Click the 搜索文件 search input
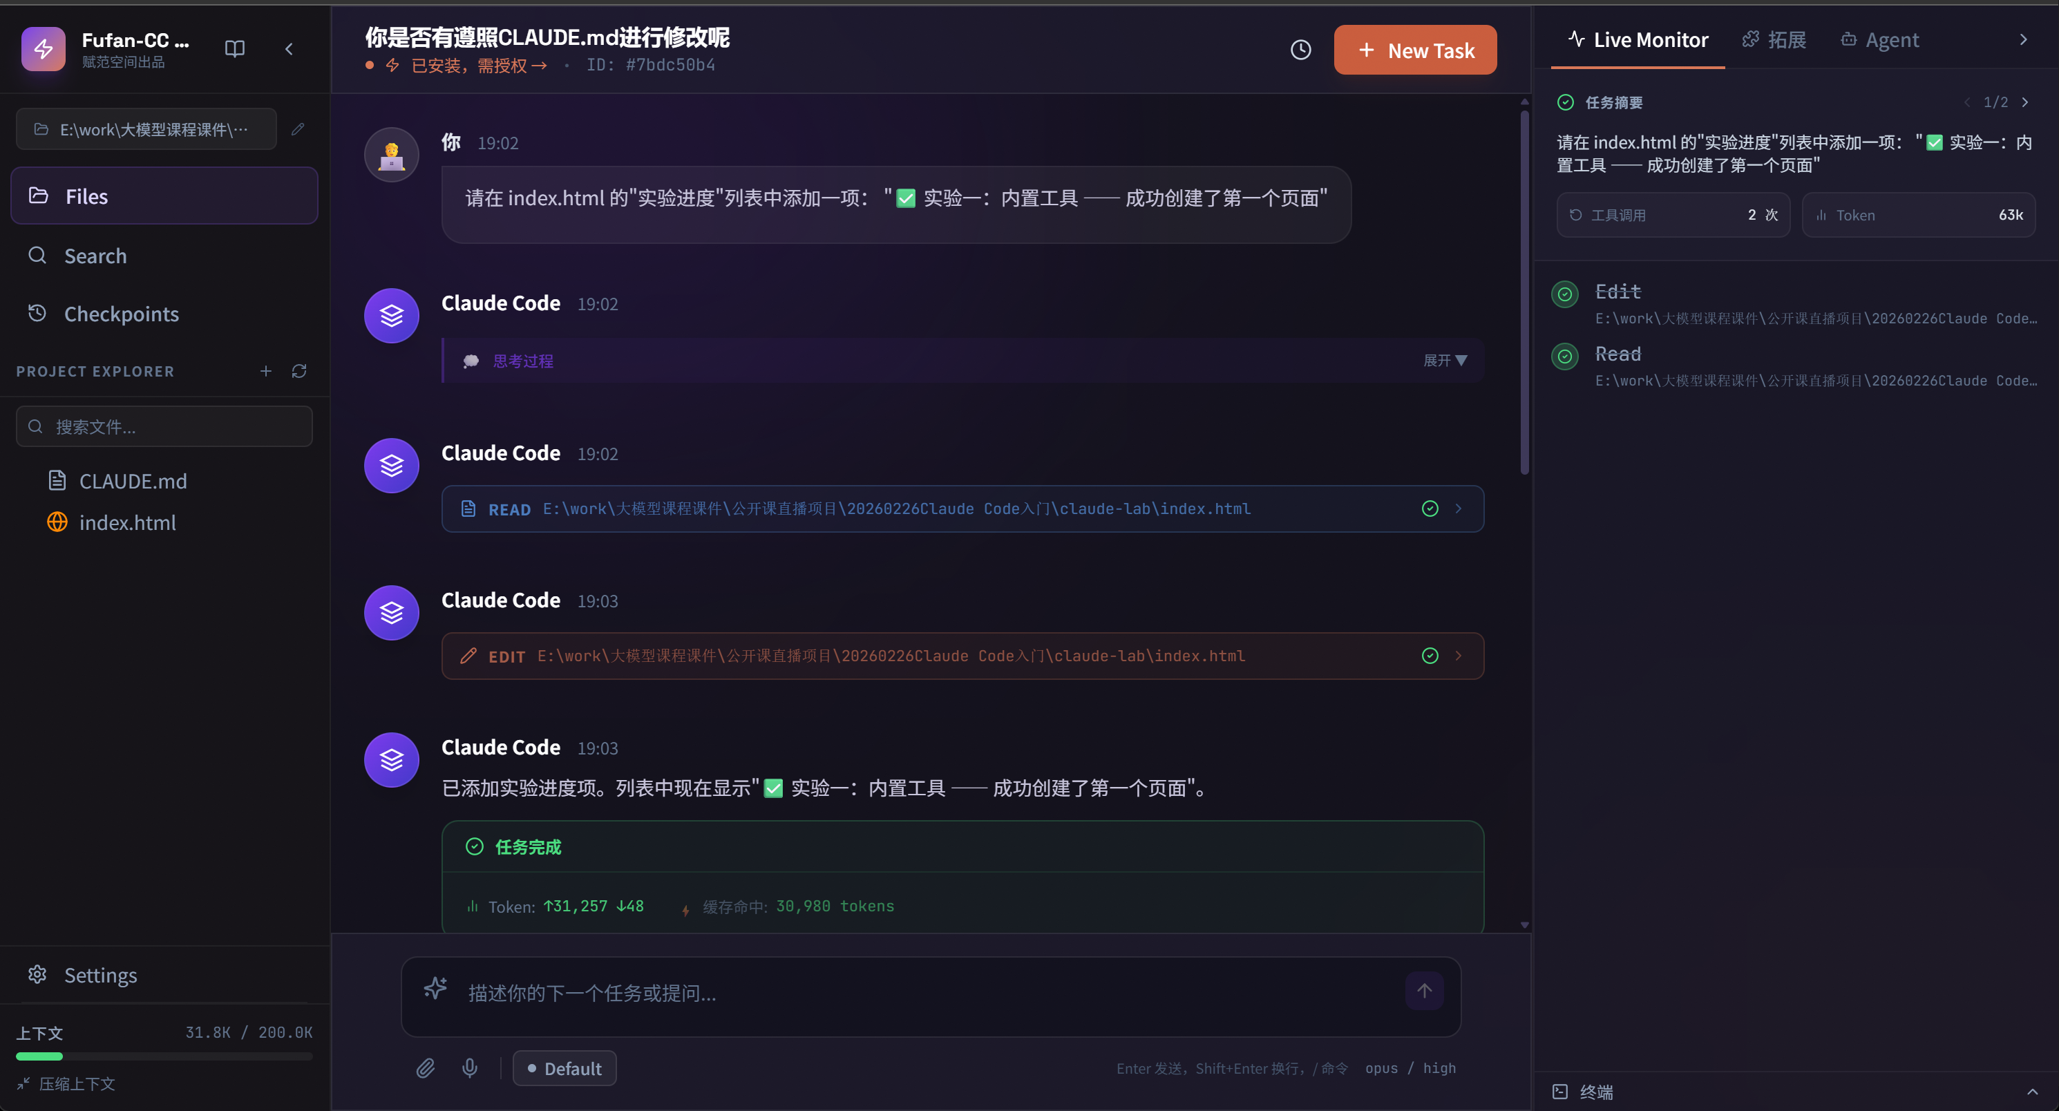Image resolution: width=2059 pixels, height=1111 pixels. pyautogui.click(x=164, y=426)
